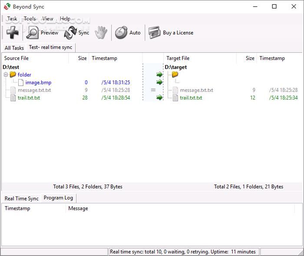Screen dimensions: 304x256
Task: Click the log Message column header
Action: coord(180,209)
